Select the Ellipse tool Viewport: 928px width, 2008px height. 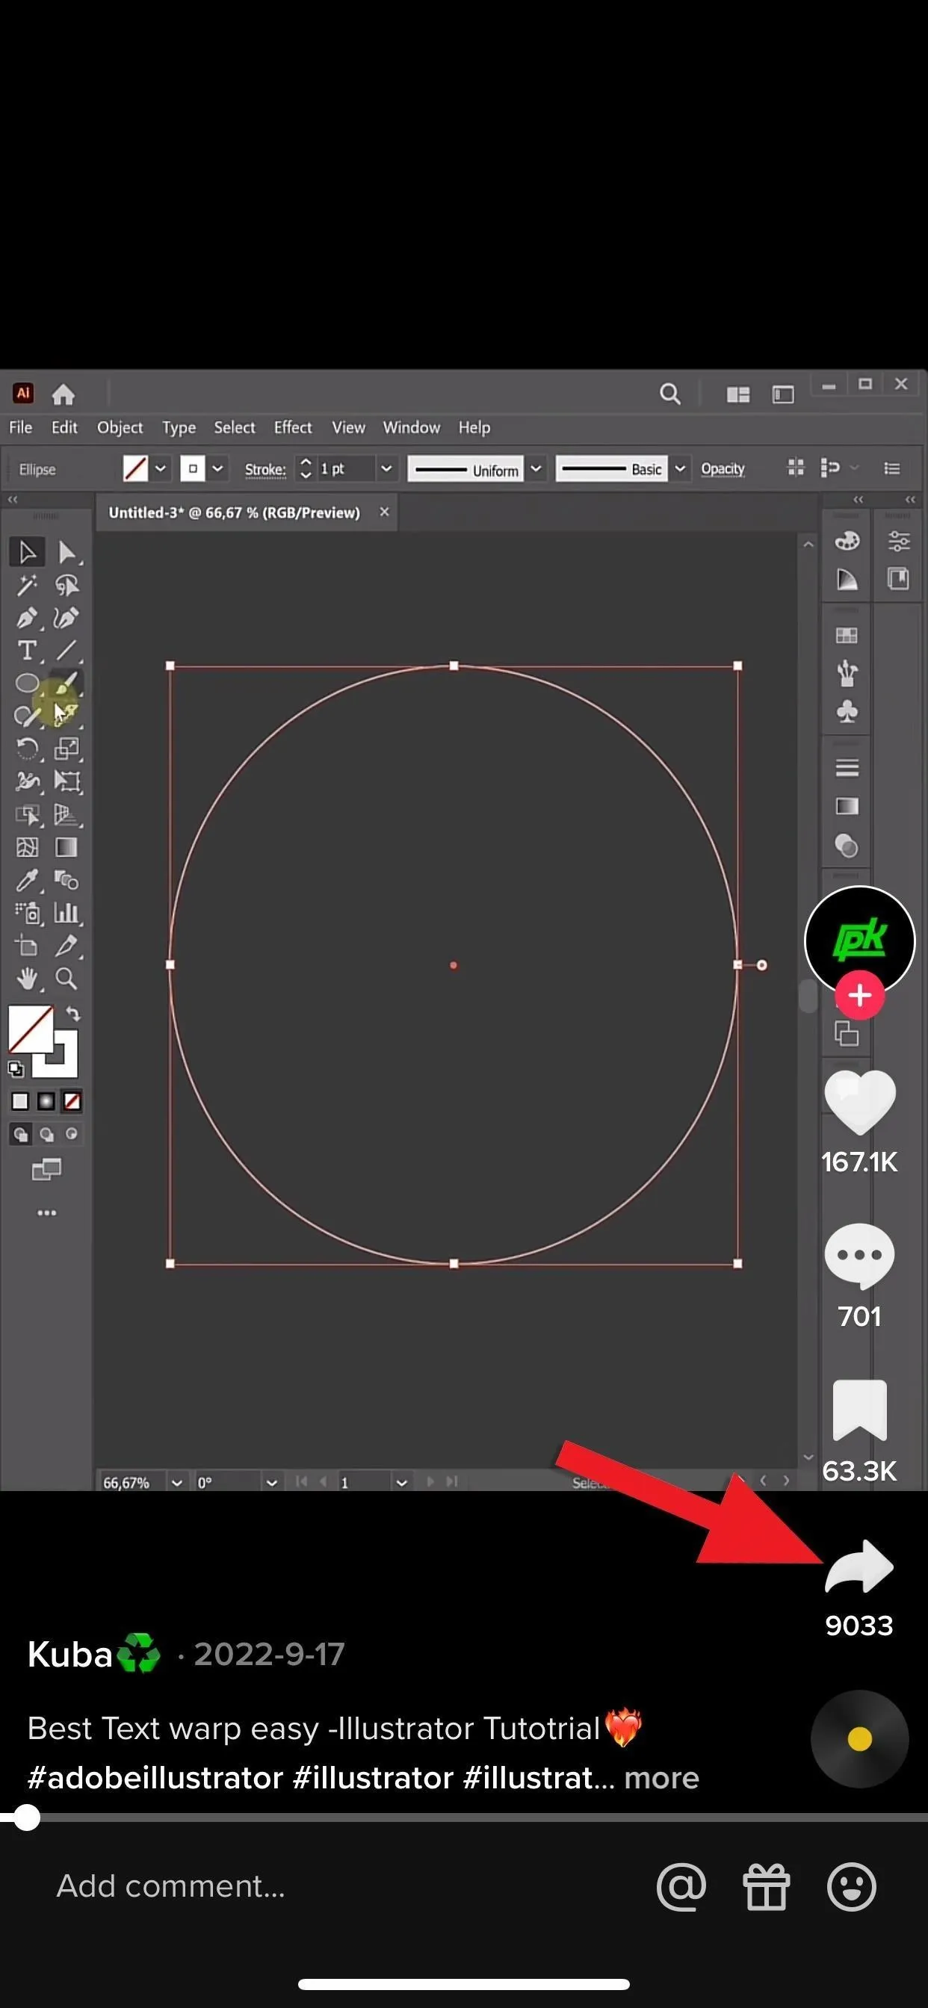pos(28,684)
